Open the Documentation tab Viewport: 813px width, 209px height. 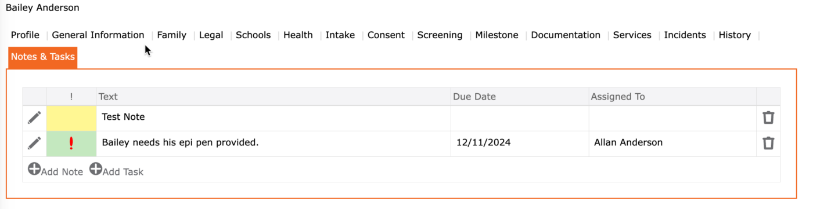click(x=566, y=35)
